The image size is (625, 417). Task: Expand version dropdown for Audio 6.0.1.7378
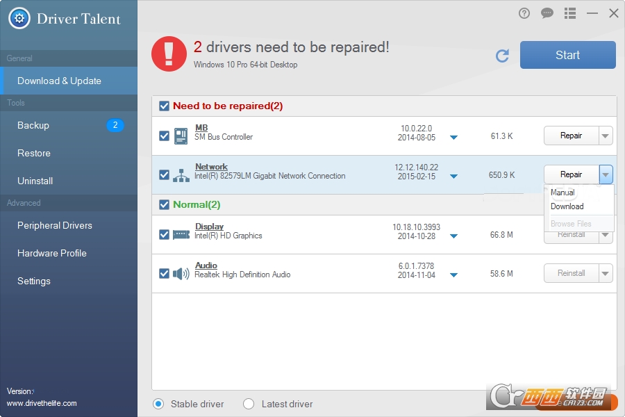click(453, 275)
